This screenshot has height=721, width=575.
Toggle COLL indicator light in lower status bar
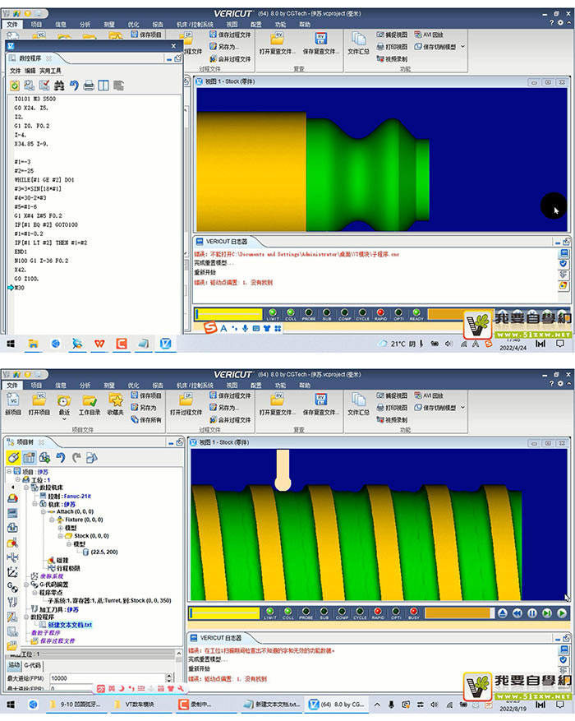tap(288, 612)
